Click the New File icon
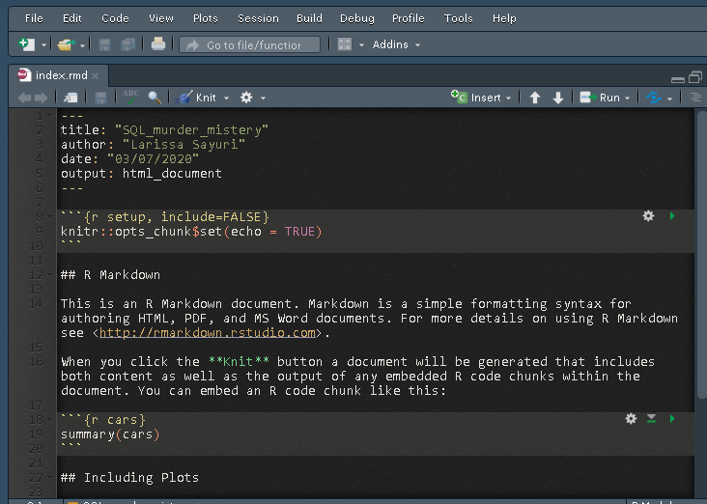 coord(27,44)
